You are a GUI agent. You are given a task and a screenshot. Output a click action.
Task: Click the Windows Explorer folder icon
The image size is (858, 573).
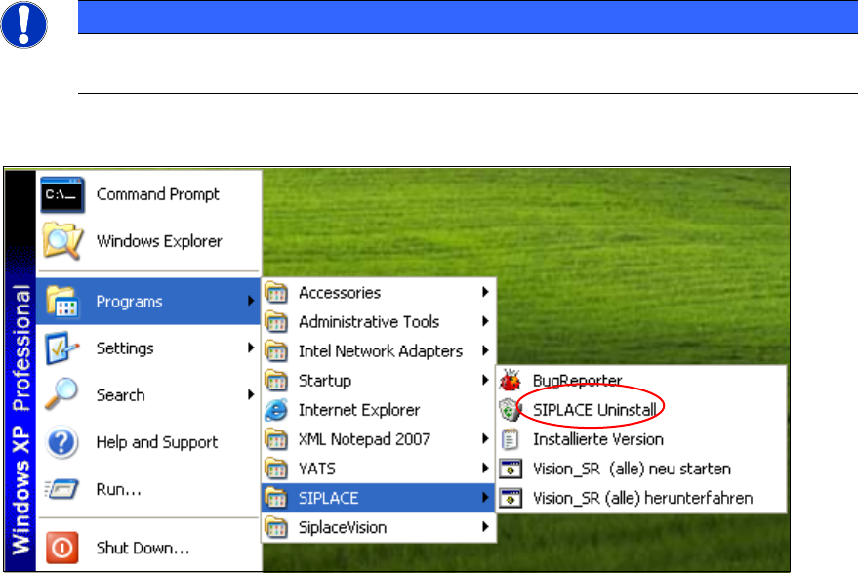tap(62, 240)
